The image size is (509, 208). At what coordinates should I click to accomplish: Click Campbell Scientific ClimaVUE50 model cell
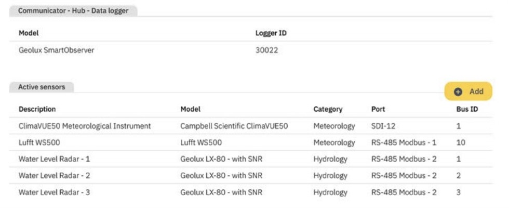234,126
